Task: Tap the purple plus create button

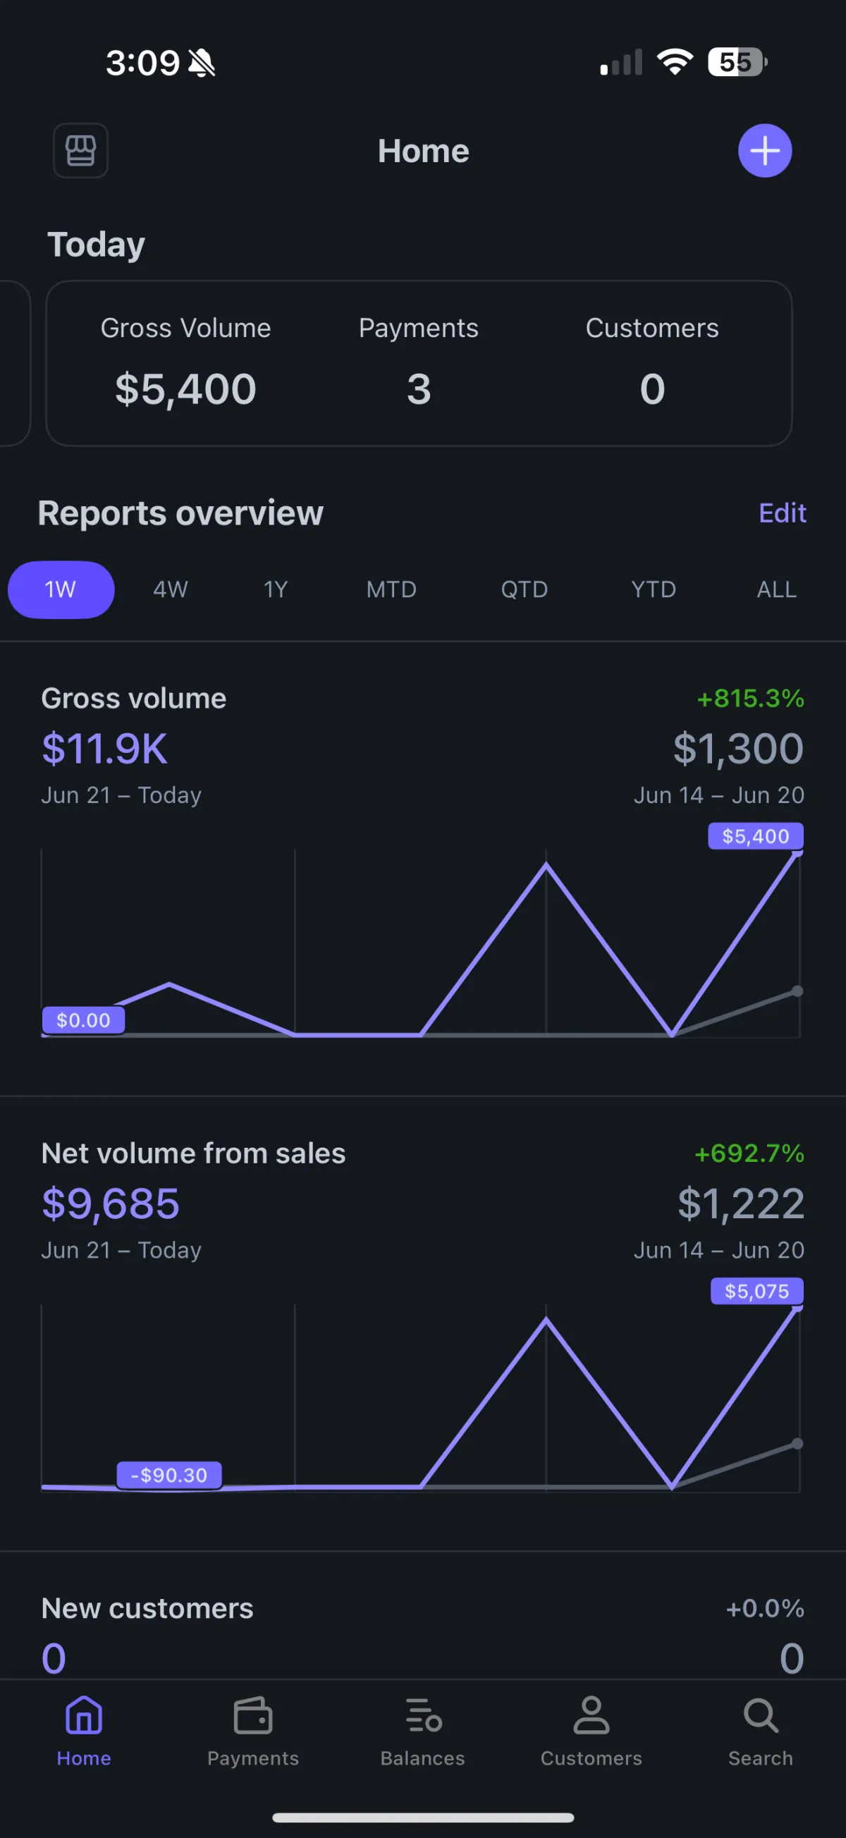Action: [x=765, y=151]
